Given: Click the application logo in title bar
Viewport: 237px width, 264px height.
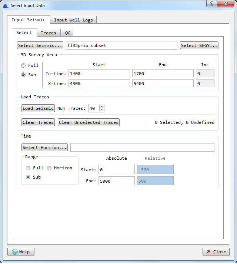Looking at the screenshot, I should click(6, 6).
